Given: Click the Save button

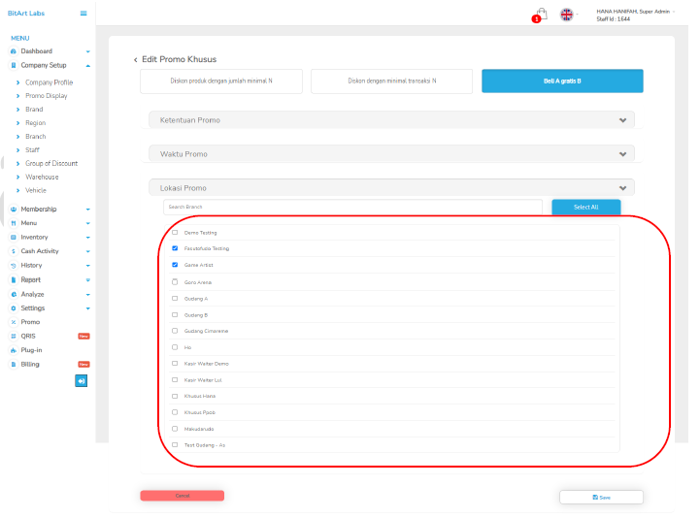Looking at the screenshot, I should coord(601,497).
